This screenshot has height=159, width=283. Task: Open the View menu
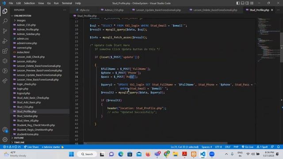(x=41, y=3)
